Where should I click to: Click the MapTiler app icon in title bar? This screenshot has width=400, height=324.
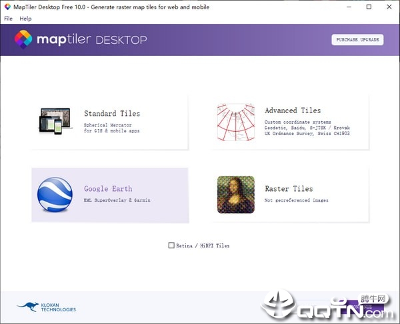tap(7, 7)
